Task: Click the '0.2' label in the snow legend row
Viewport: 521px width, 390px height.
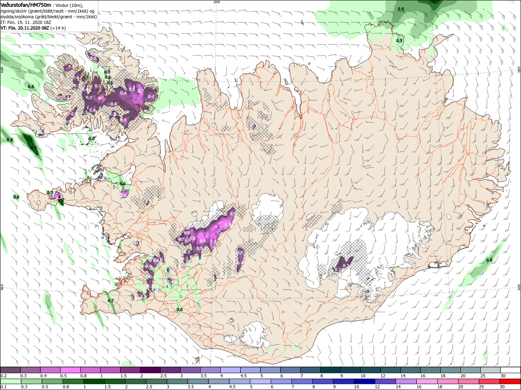Action: click(3, 376)
